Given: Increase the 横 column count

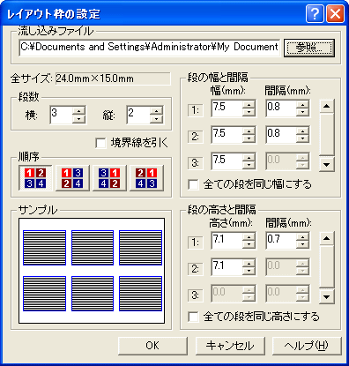Looking at the screenshot, I should 78,111.
